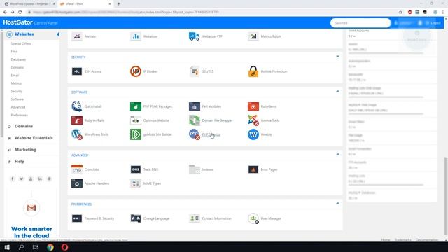Open the Windows Start menu
Viewport: 448px width, 252px height.
pyautogui.click(x=7, y=247)
